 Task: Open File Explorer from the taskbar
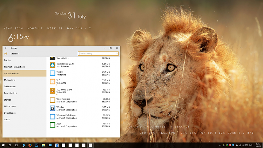(43, 145)
